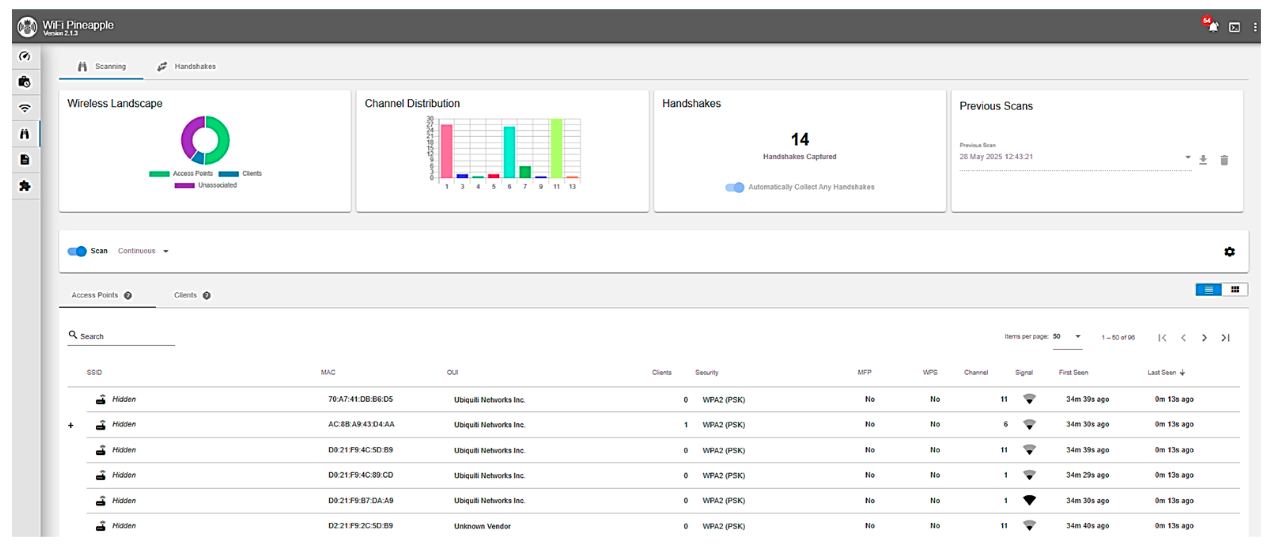1270x546 pixels.
Task: Open Dashboard speedometer icon in sidebar
Action: 25,56
